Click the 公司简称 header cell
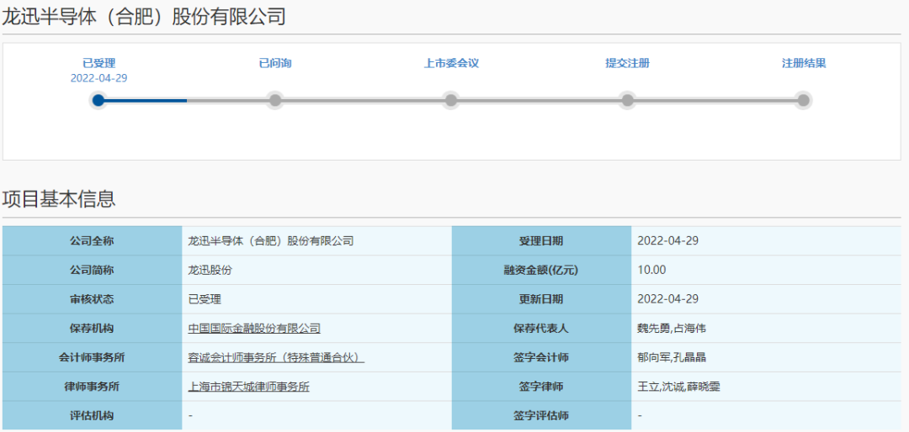The image size is (909, 432). (x=93, y=270)
